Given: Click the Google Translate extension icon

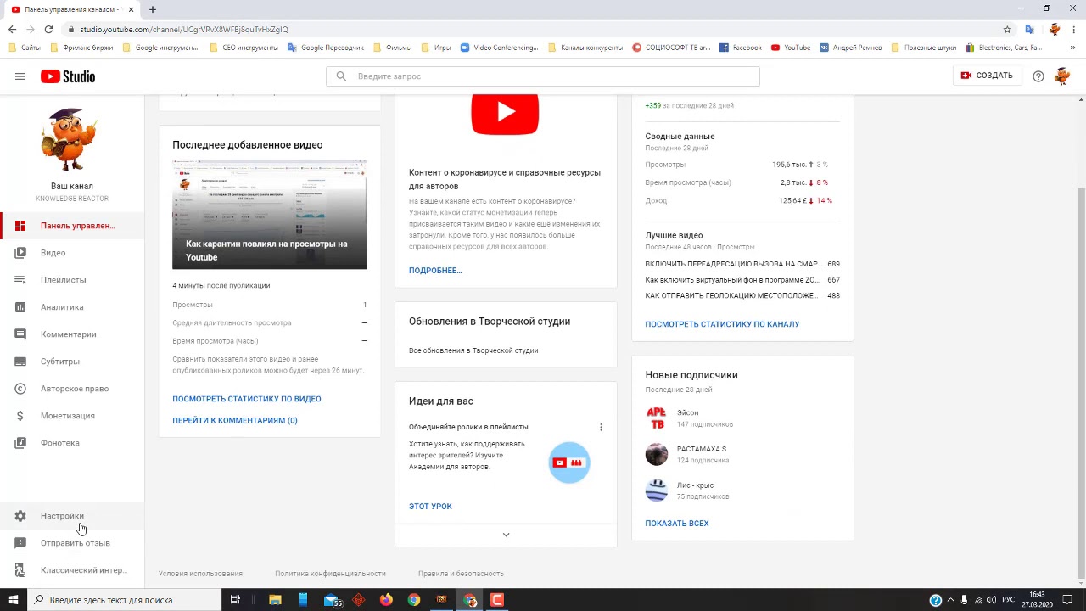Looking at the screenshot, I should [x=1030, y=29].
